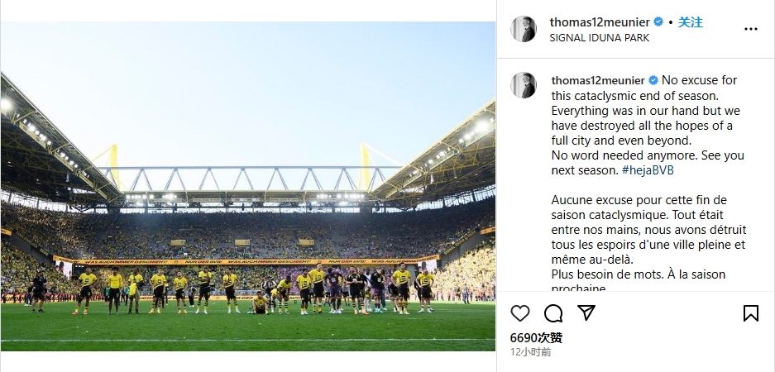Open the three-dot more options menu
The height and width of the screenshot is (372, 775).
point(751,29)
